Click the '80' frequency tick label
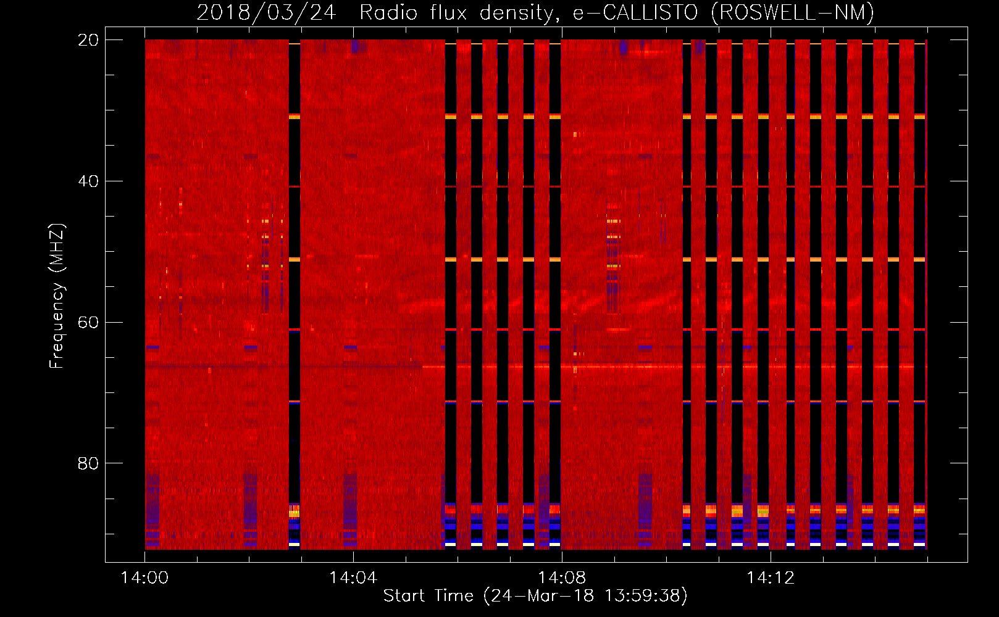 [x=88, y=463]
